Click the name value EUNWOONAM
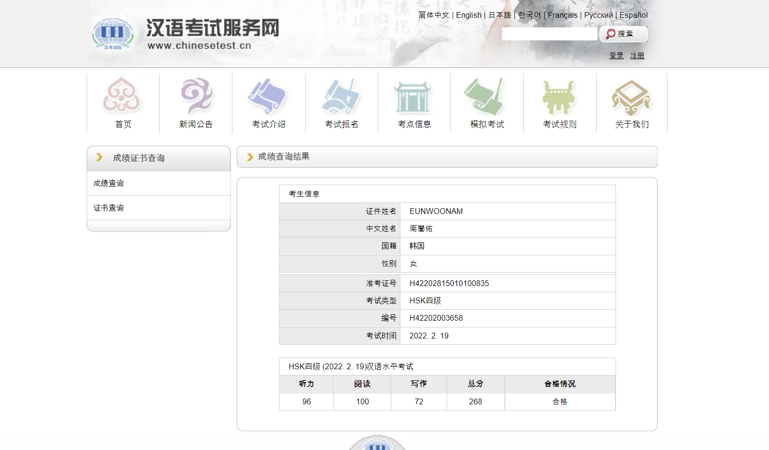769x450 pixels. pos(436,211)
